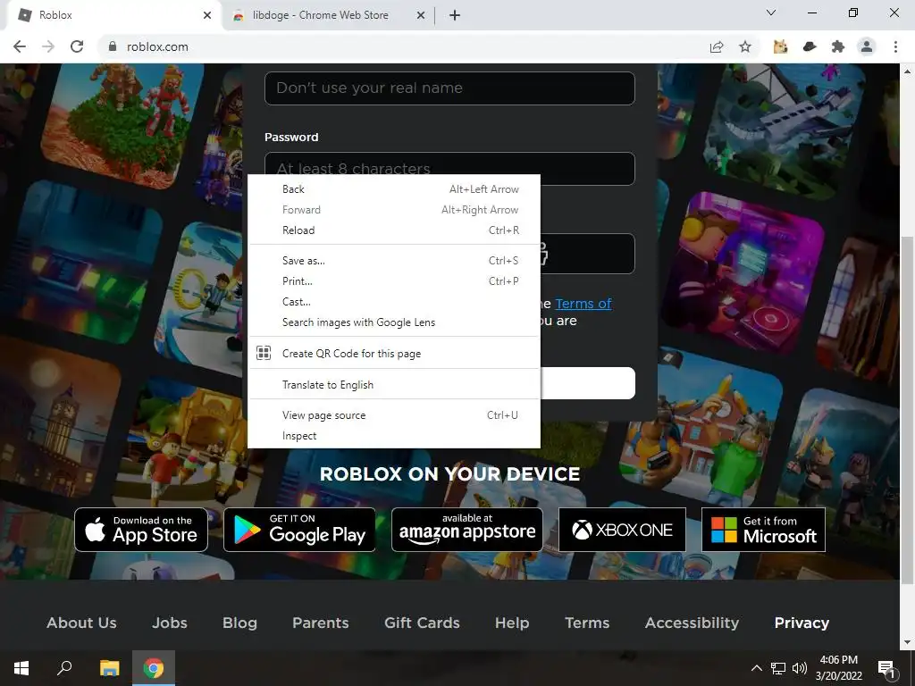915x686 pixels.
Task: Click the share this page icon
Action: point(717,46)
